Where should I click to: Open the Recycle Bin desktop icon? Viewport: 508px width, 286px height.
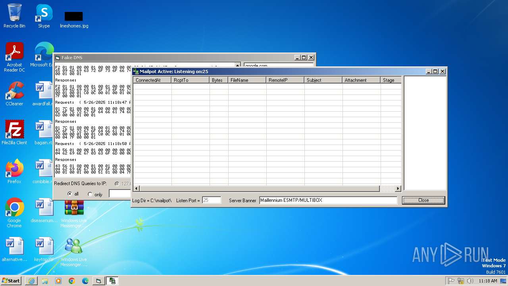point(14,16)
